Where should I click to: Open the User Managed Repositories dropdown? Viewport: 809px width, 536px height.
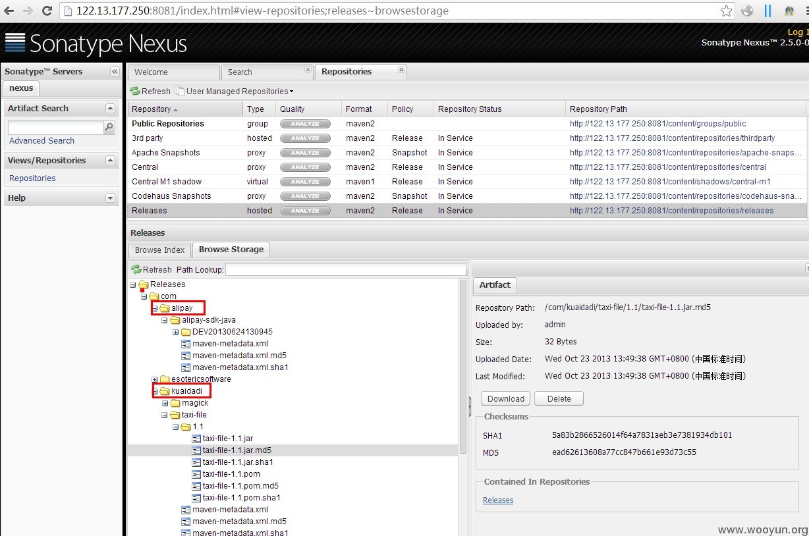tap(235, 92)
